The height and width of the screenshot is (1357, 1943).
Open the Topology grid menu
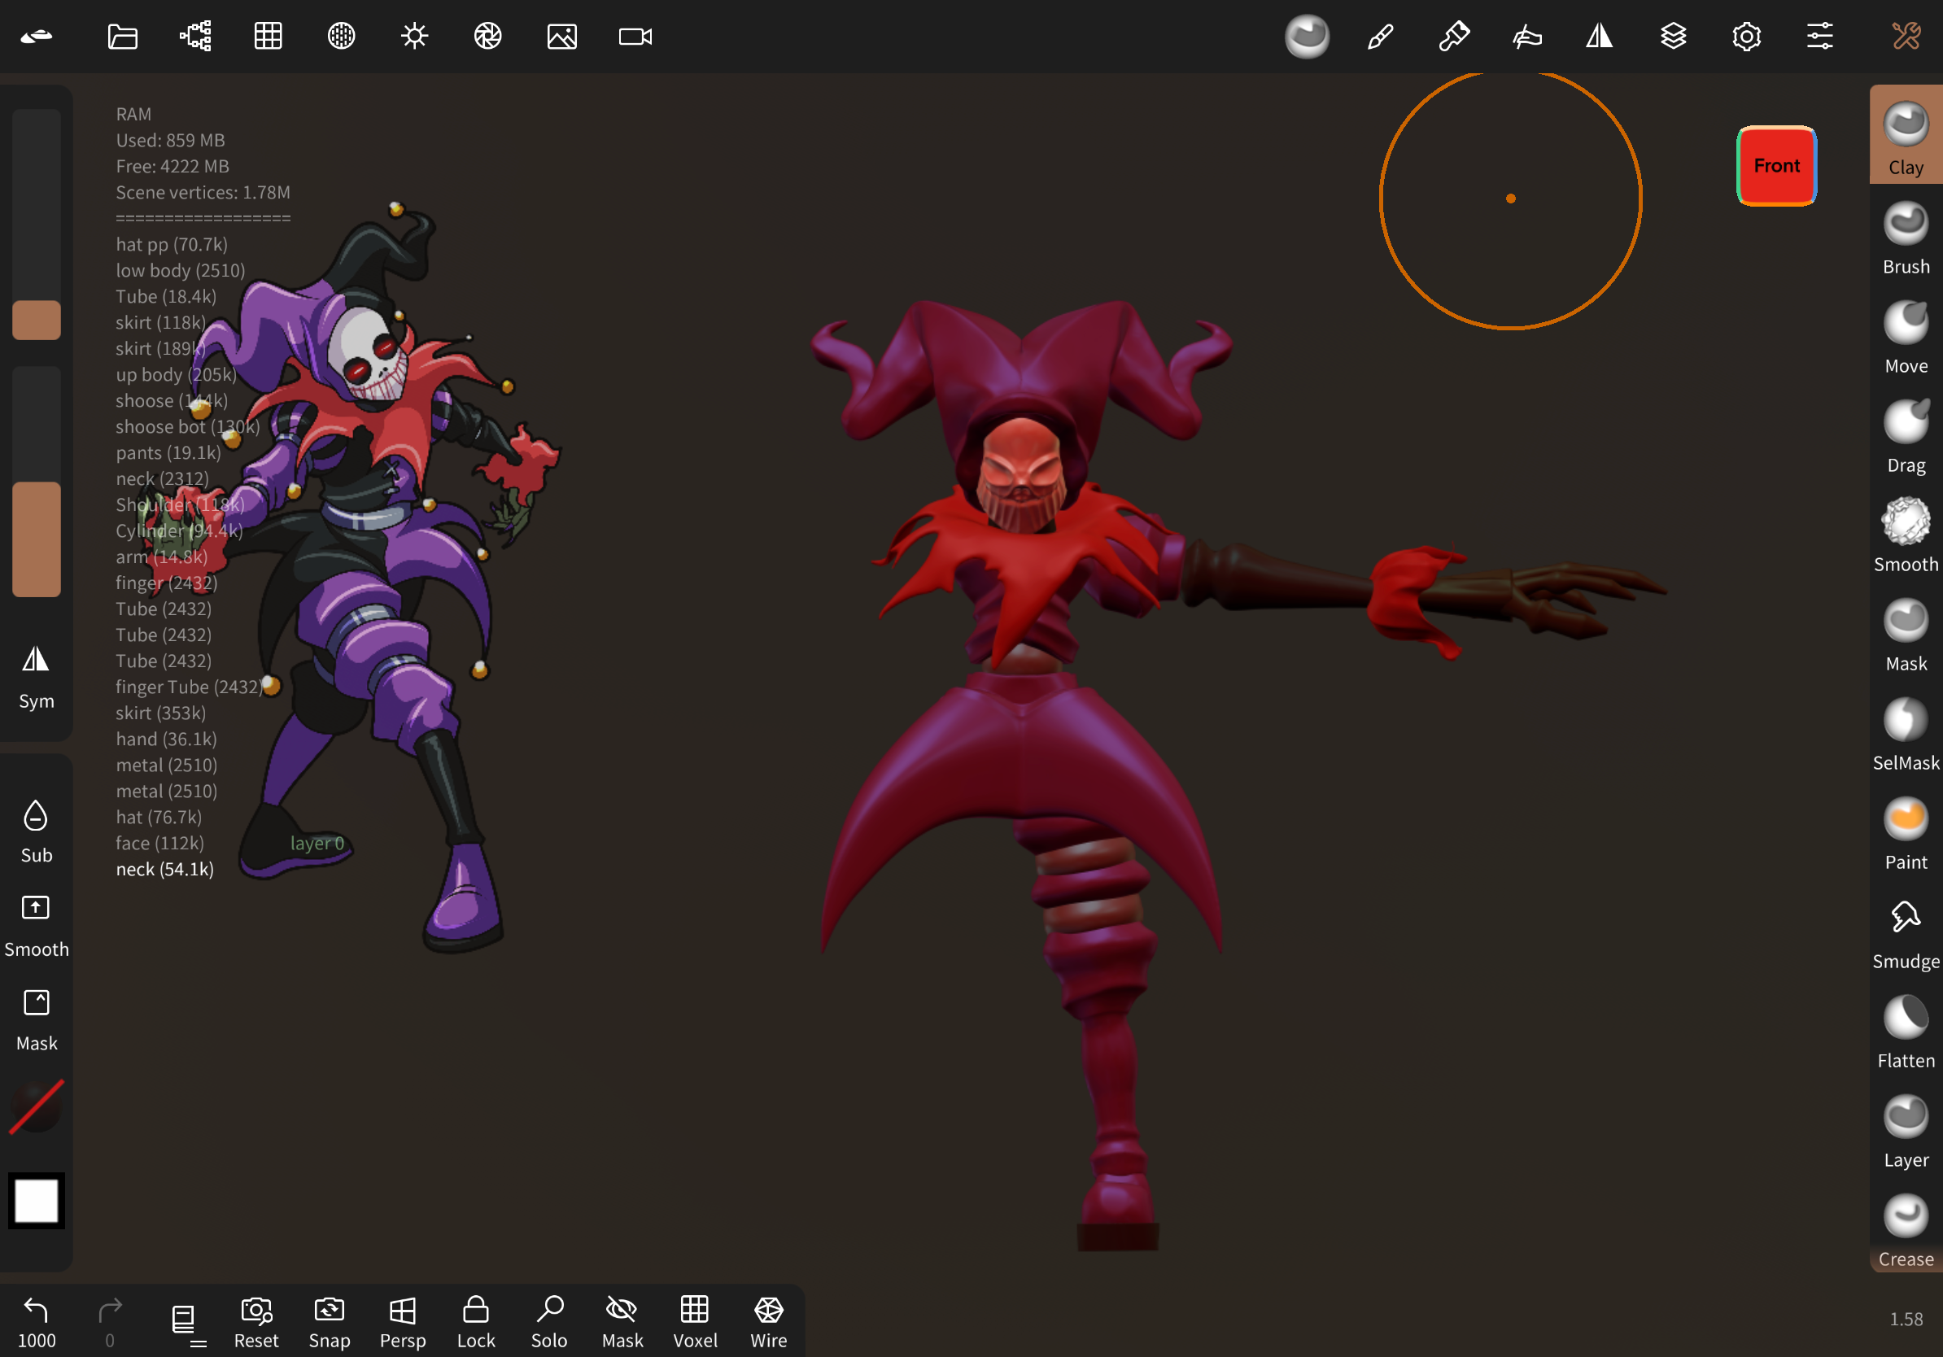click(x=269, y=37)
